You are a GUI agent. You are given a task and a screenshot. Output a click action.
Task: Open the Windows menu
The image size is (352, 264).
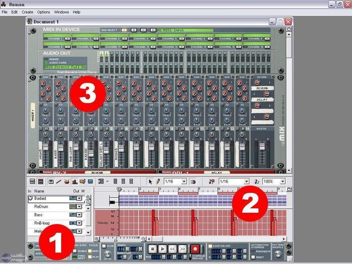61,12
